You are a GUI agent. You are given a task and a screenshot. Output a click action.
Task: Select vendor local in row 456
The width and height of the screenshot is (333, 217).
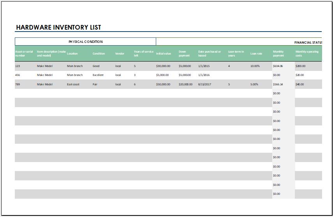pyautogui.click(x=118, y=75)
